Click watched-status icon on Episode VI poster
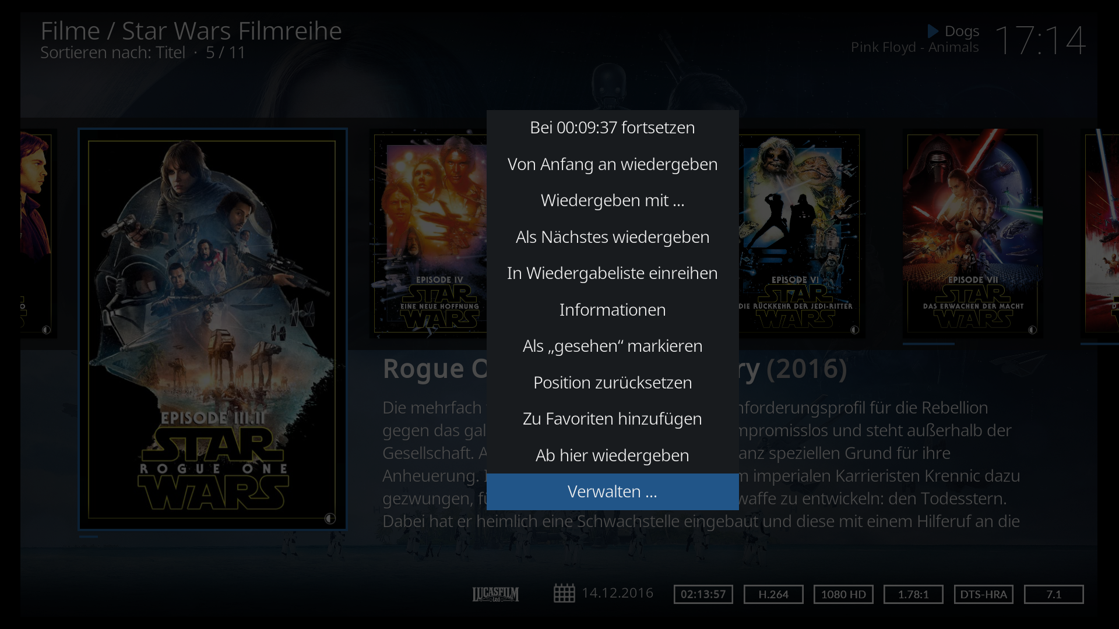This screenshot has height=629, width=1119. pos(854,330)
